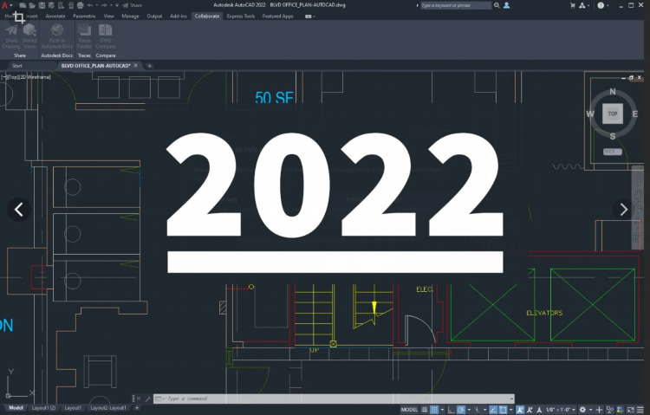Open the red A application menu

click(x=5, y=5)
